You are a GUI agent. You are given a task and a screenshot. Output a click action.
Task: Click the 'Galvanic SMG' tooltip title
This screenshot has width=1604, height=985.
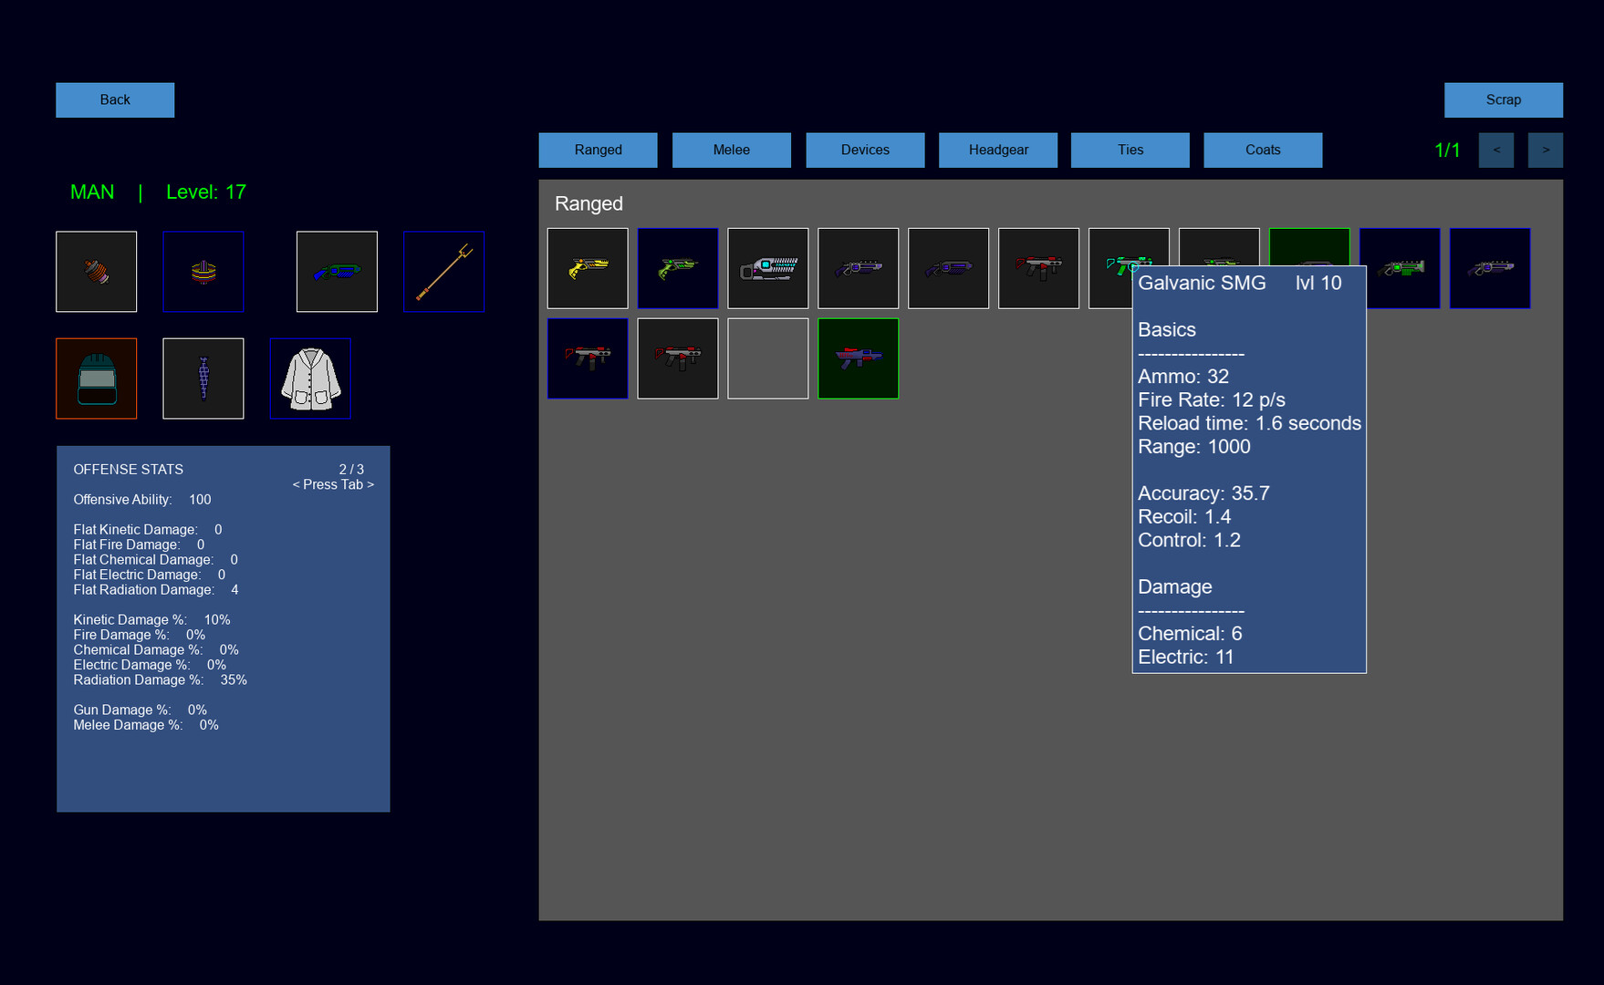pos(1202,283)
